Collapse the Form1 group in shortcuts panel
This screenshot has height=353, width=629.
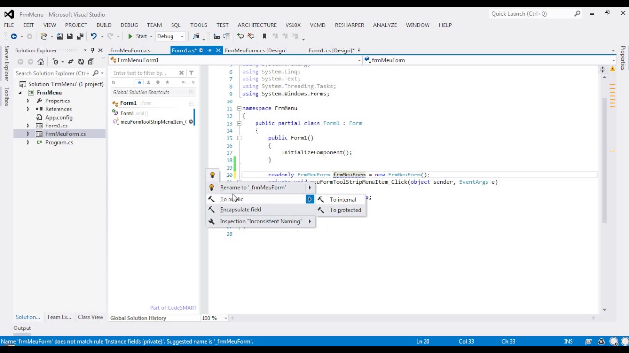pos(191,103)
